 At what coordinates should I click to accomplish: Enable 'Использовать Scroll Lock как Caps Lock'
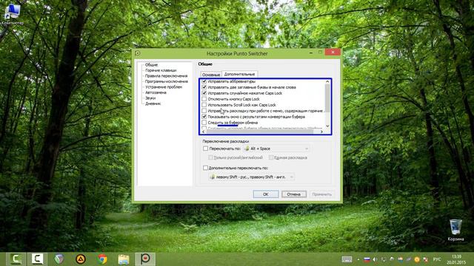tap(204, 105)
